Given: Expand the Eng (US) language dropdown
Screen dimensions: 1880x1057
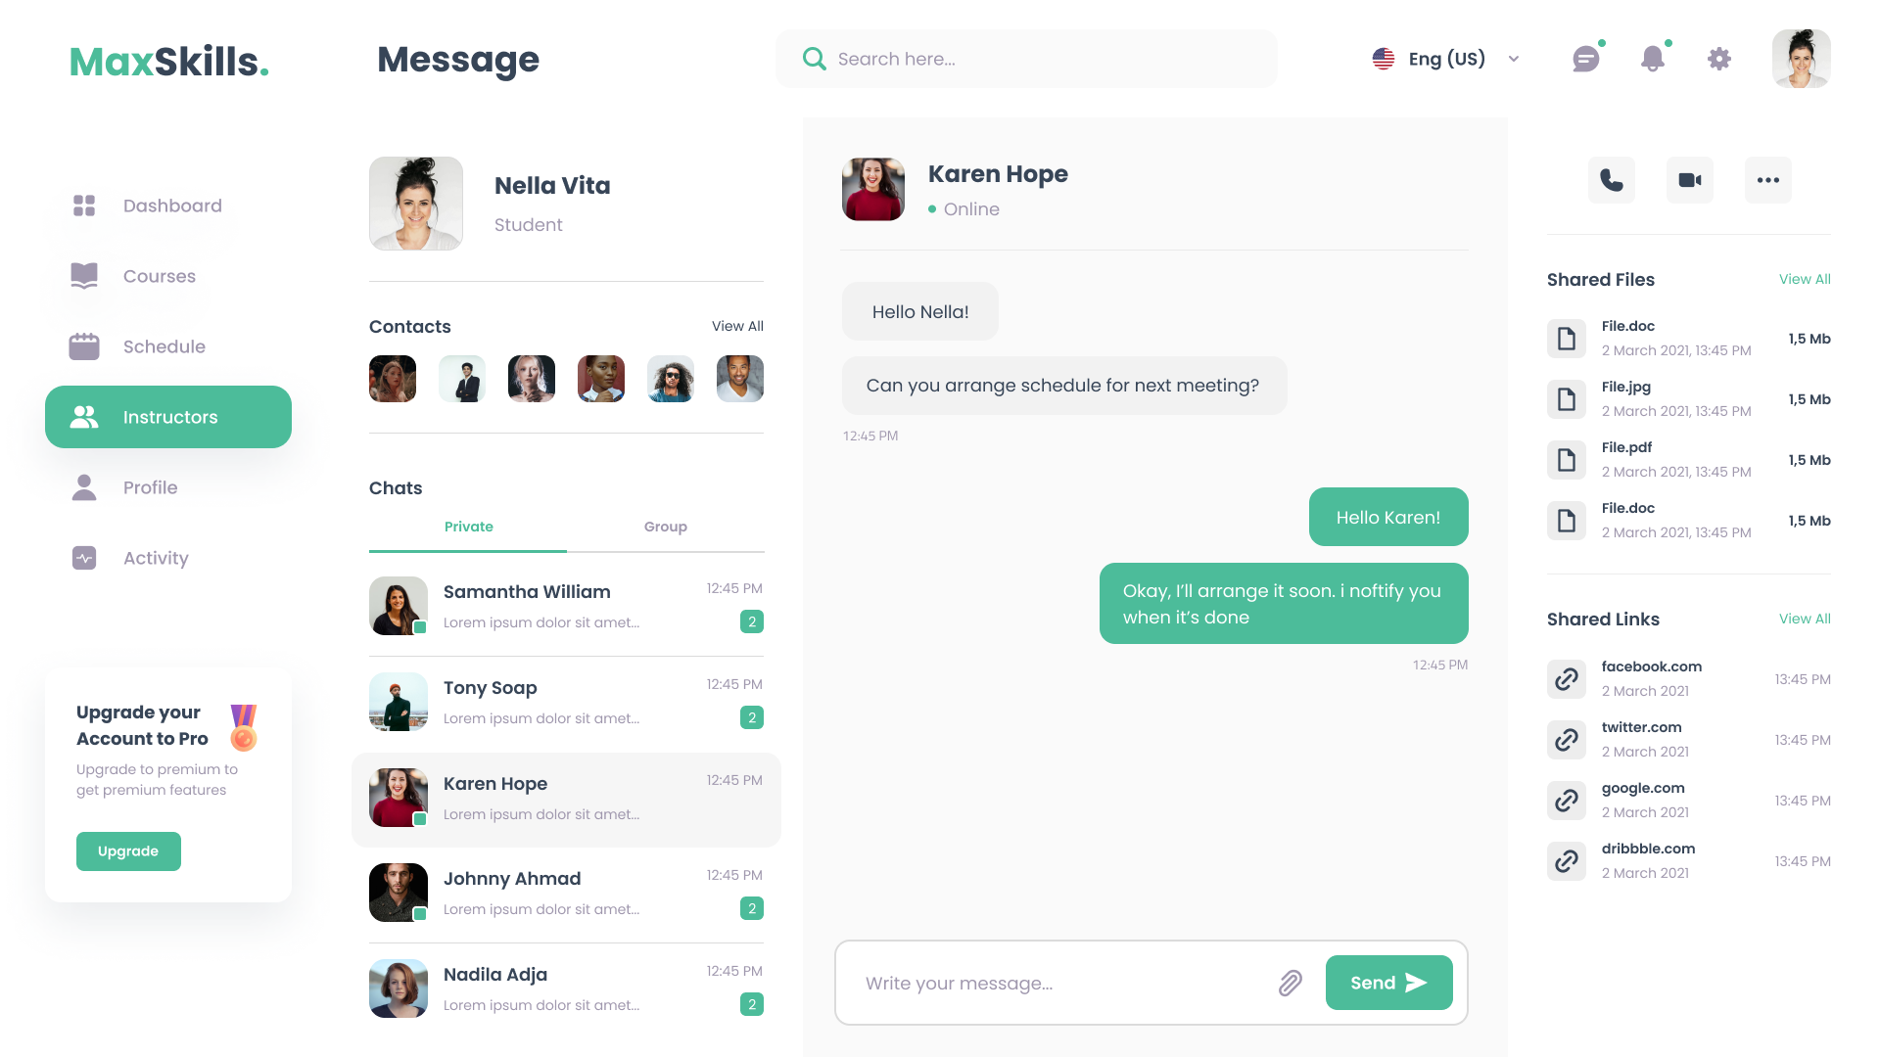Looking at the screenshot, I should coord(1446,59).
